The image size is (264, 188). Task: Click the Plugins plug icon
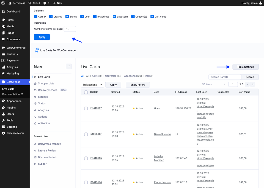pos(3,108)
